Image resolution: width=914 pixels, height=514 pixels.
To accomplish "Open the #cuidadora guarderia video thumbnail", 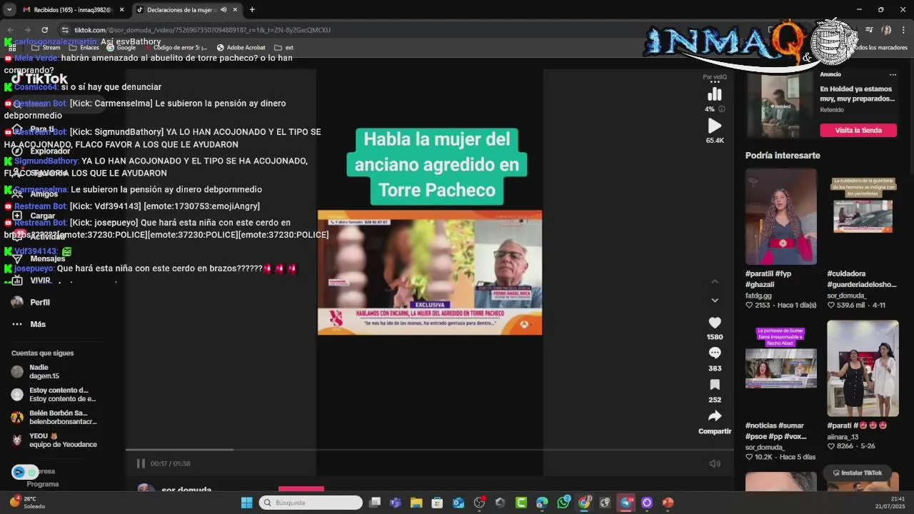I will point(863,216).
